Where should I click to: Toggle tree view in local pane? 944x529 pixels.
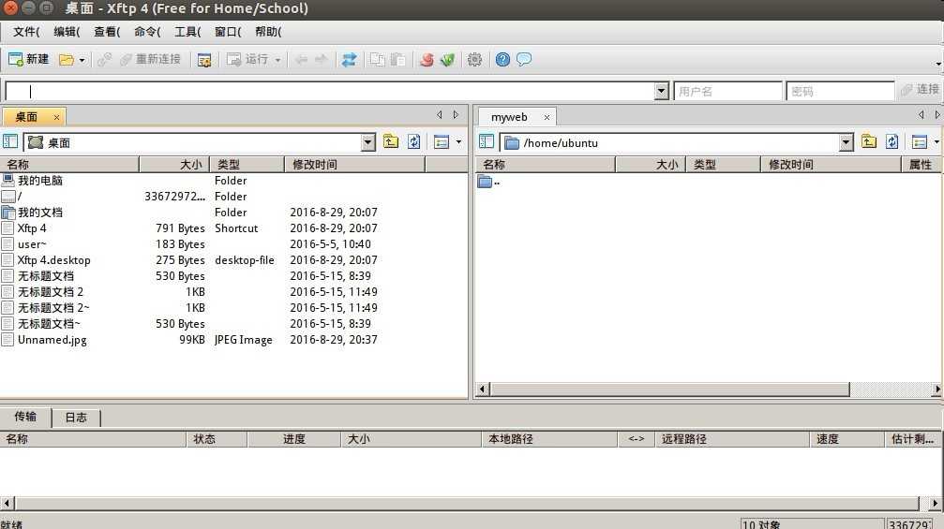click(x=10, y=142)
